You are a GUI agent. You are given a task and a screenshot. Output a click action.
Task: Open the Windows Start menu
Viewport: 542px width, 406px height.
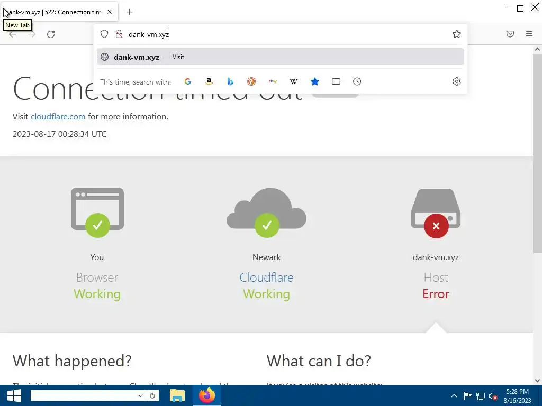(14, 395)
